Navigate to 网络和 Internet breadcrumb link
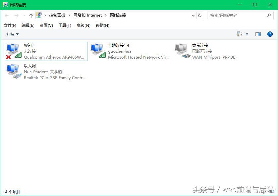 click(x=87, y=15)
